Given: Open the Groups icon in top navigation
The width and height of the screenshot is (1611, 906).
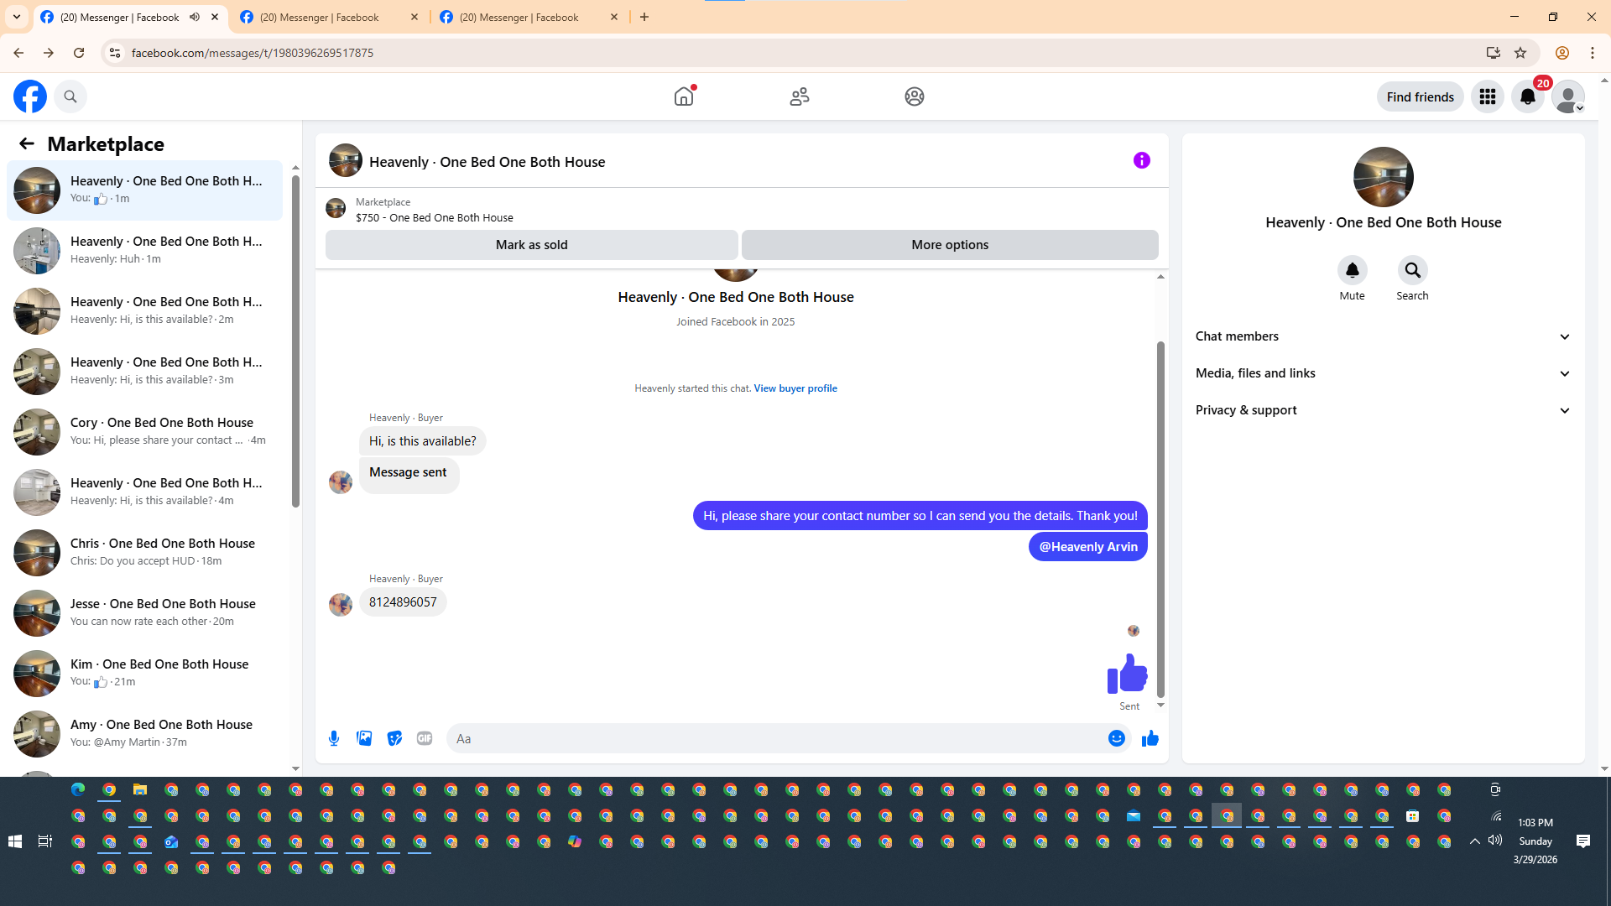Looking at the screenshot, I should click(915, 96).
